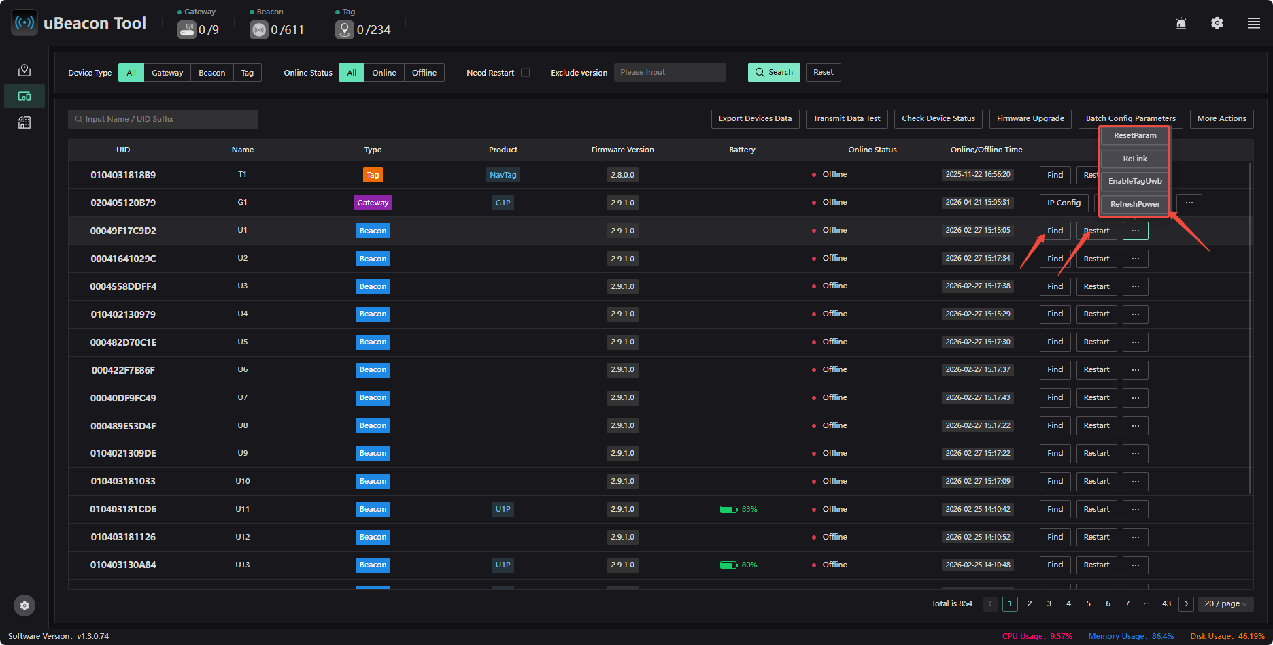Click the uBeacon Tool logo icon

click(24, 22)
